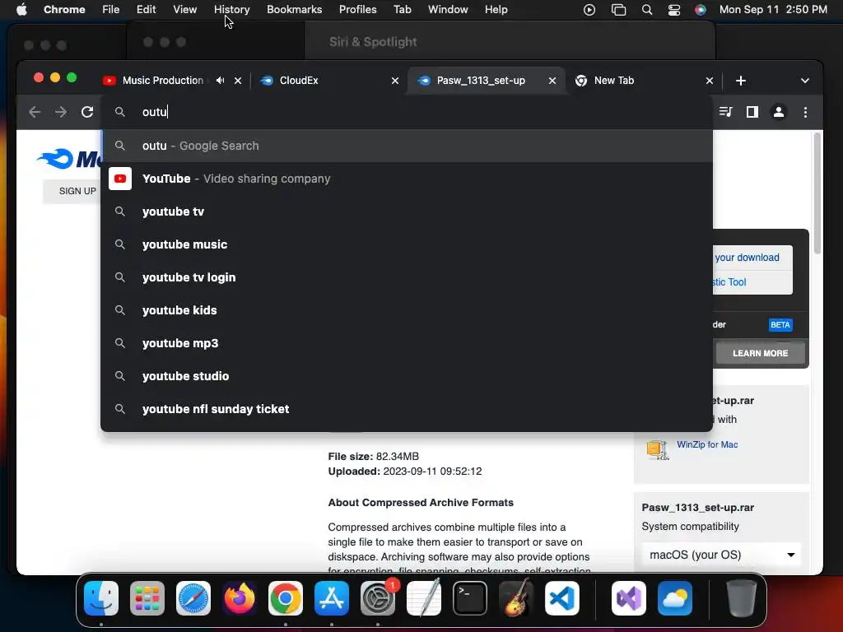Image resolution: width=843 pixels, height=632 pixels.
Task: Open Control Center in menu bar
Action: [x=673, y=10]
